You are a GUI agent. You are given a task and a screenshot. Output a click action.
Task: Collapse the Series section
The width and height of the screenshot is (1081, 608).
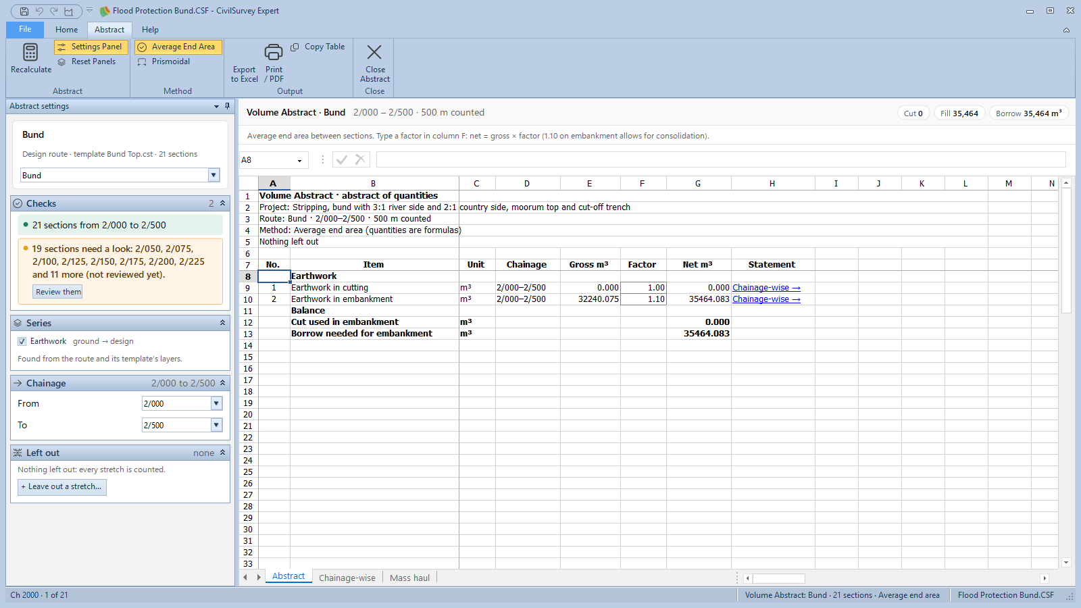[222, 323]
